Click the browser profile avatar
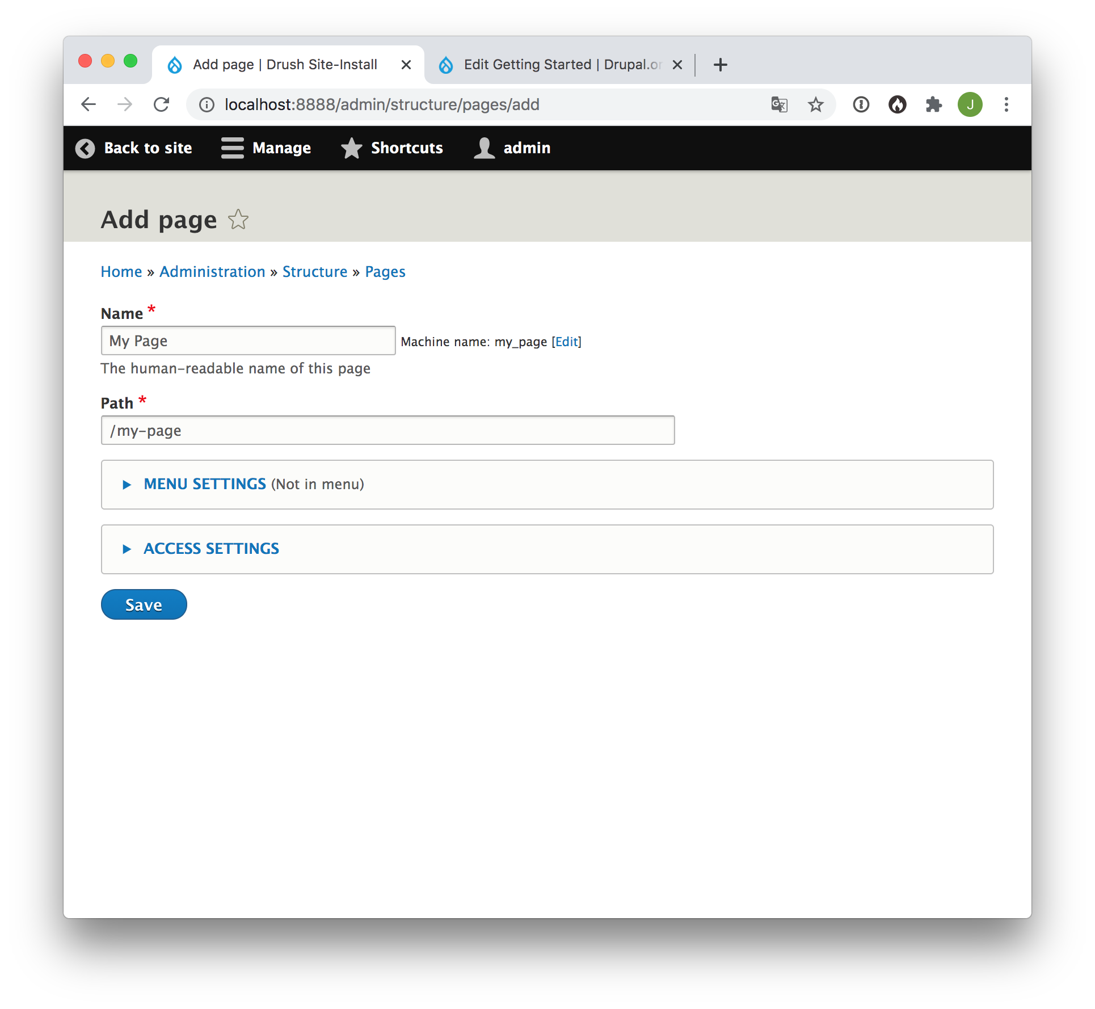The width and height of the screenshot is (1095, 1009). (x=970, y=104)
